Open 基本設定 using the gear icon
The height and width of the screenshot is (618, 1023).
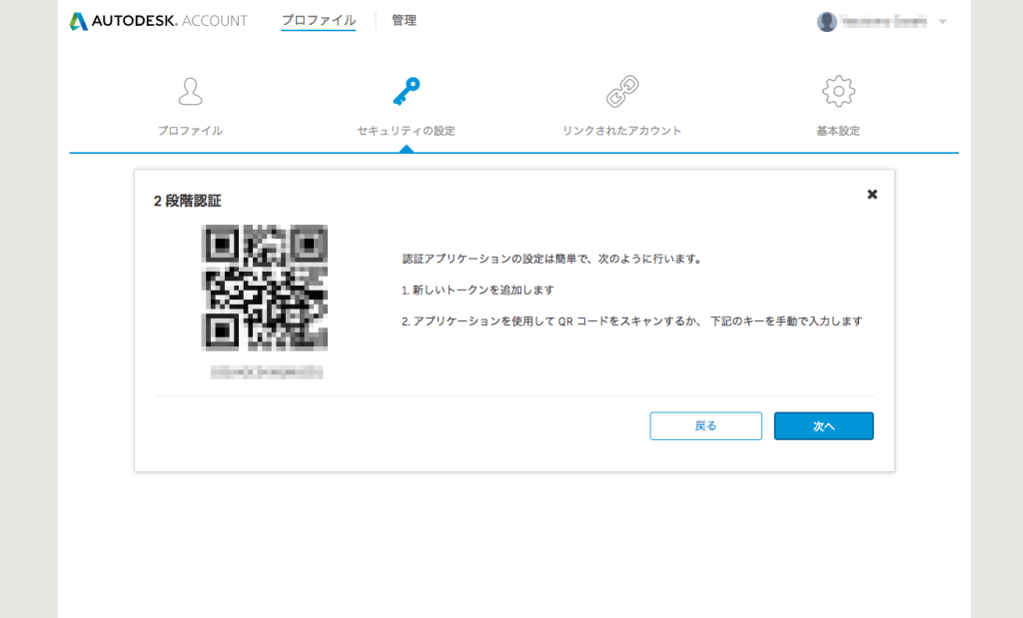point(838,90)
